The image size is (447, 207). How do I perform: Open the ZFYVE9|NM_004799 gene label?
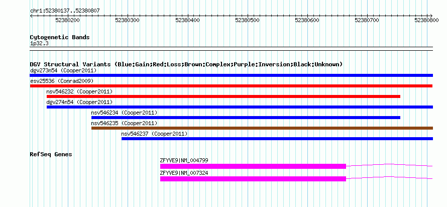click(184, 160)
